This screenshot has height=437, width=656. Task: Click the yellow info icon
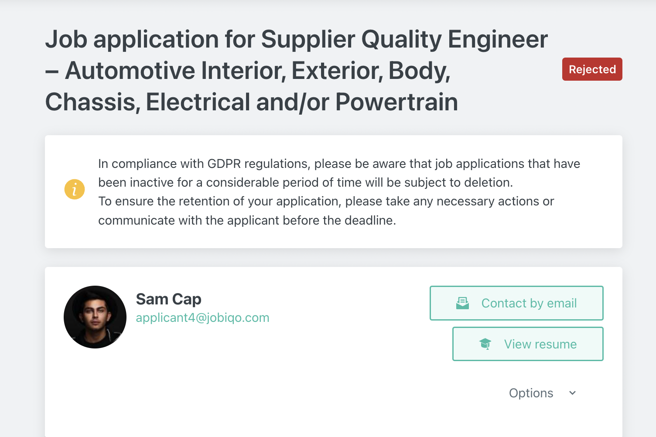point(75,189)
